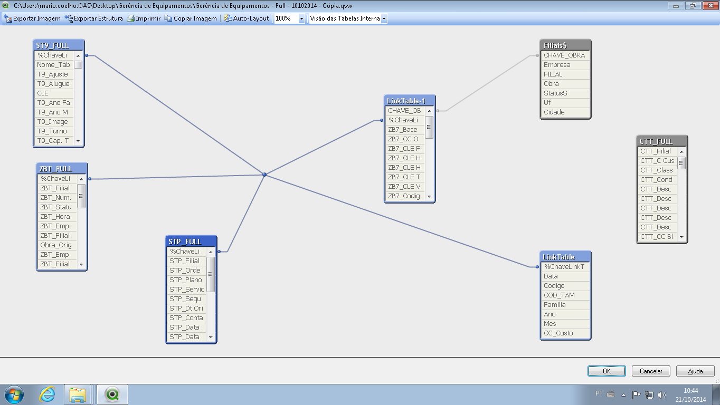
Task: Select T9_Turno field in ST9_FULL
Action: (x=54, y=131)
